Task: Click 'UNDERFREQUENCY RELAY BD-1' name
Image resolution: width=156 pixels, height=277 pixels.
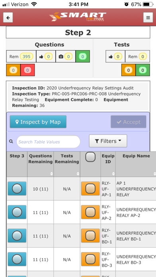Action: tap(136, 236)
